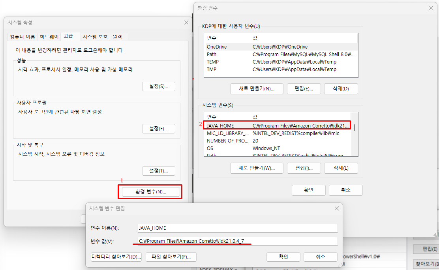Click 설정(S)... in the 성능 section
The image size is (439, 270).
pos(158,86)
